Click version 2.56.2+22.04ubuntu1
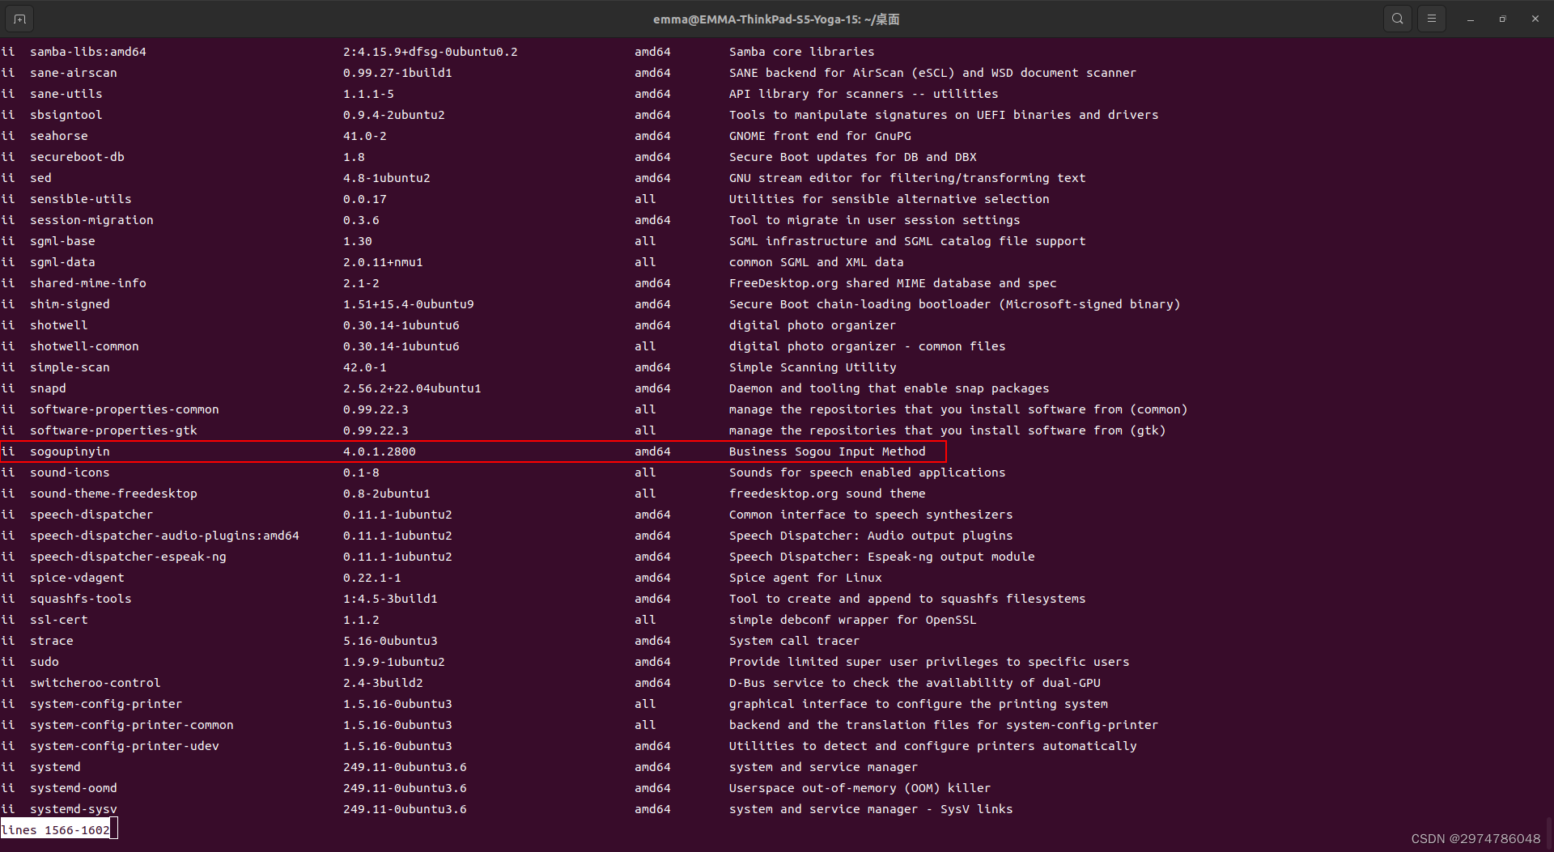The height and width of the screenshot is (852, 1554). pos(412,388)
